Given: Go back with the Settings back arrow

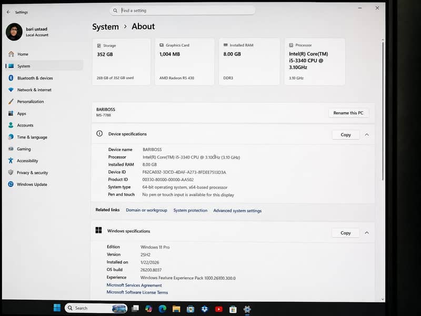Looking at the screenshot, I should pyautogui.click(x=8, y=12).
